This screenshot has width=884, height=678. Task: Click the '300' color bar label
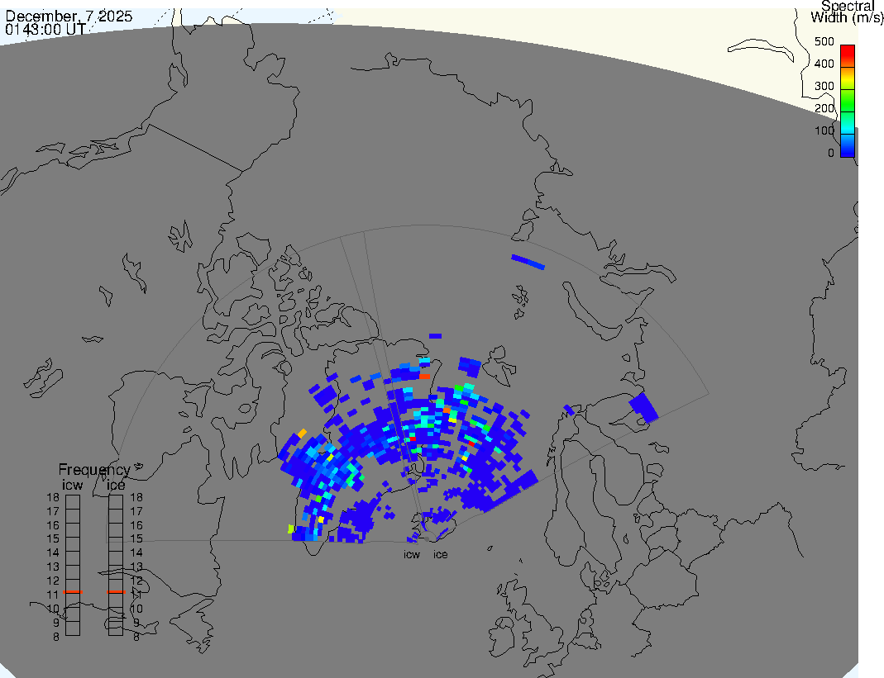(x=824, y=86)
